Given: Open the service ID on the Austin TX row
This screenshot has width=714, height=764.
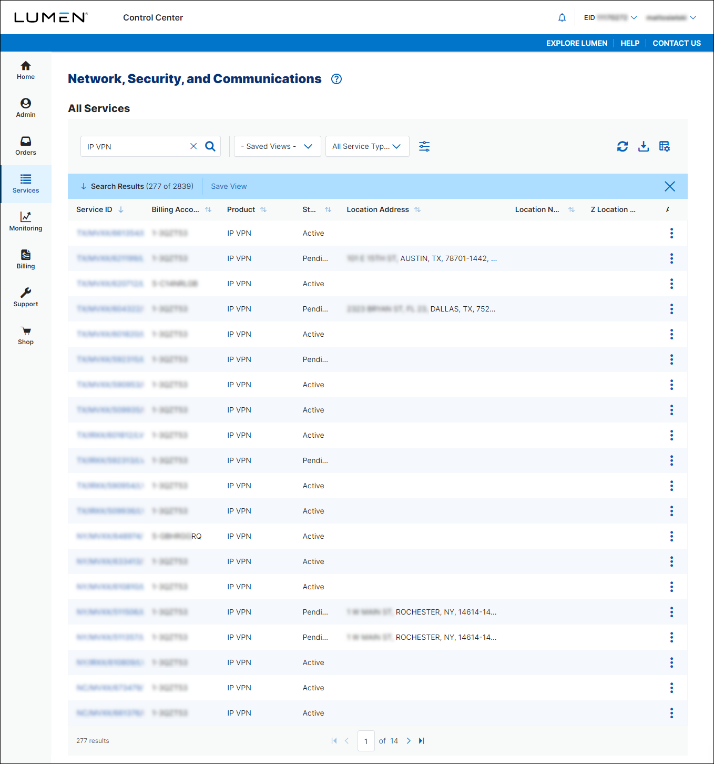Looking at the screenshot, I should (x=110, y=258).
